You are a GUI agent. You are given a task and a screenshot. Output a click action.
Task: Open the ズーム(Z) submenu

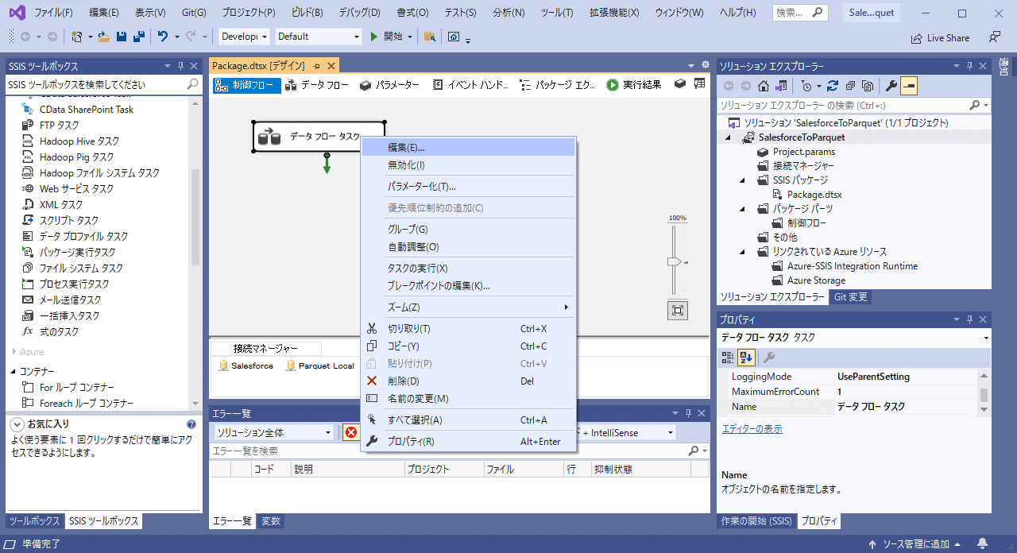[x=468, y=307]
